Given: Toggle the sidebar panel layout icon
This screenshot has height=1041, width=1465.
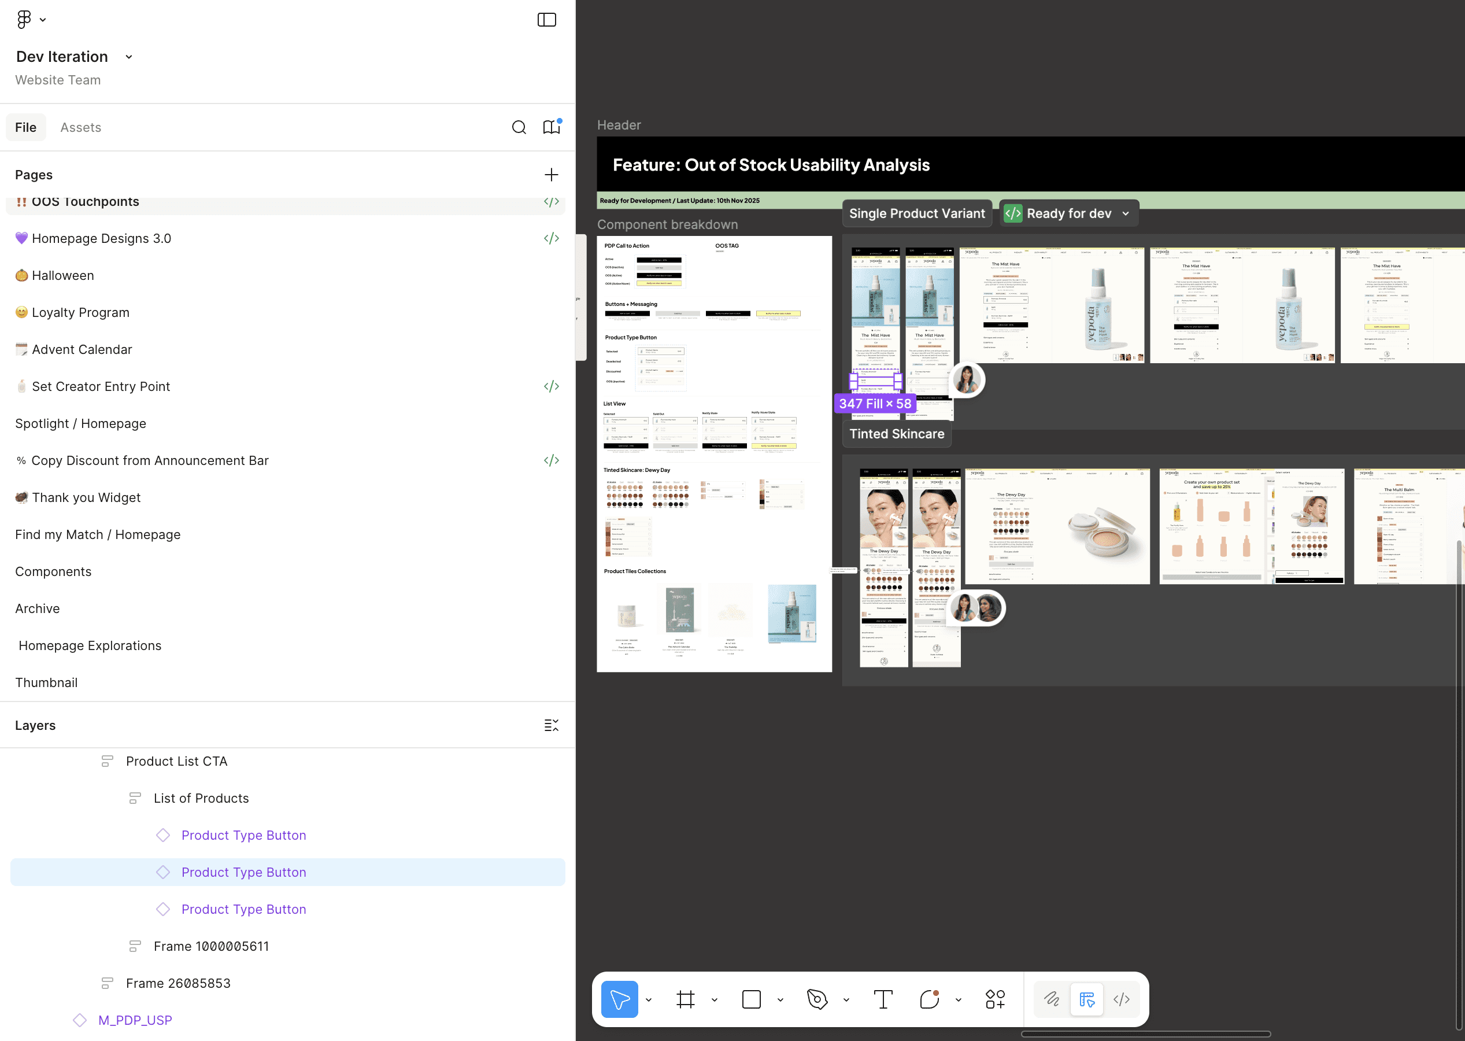Looking at the screenshot, I should [546, 20].
